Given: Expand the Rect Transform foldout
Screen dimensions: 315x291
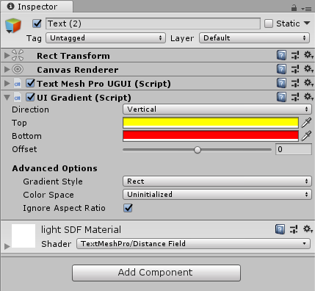Looking at the screenshot, I should [x=7, y=56].
